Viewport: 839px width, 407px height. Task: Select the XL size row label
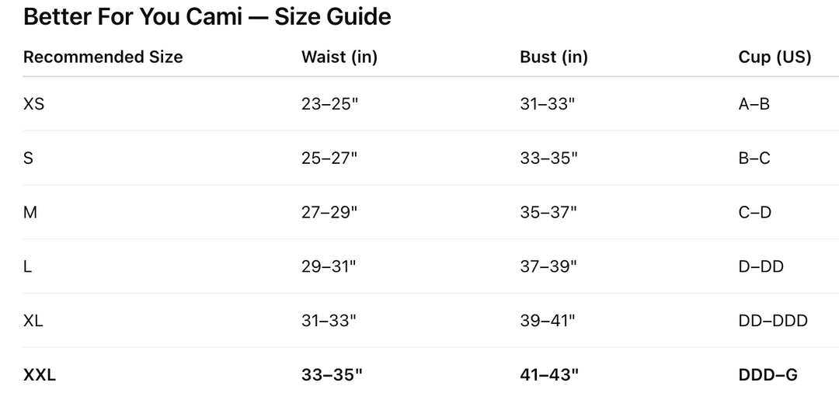(33, 321)
